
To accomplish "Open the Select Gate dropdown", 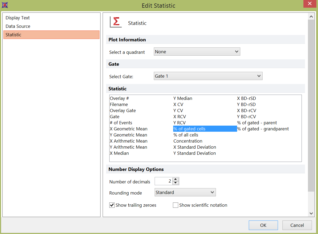I will (208, 76).
